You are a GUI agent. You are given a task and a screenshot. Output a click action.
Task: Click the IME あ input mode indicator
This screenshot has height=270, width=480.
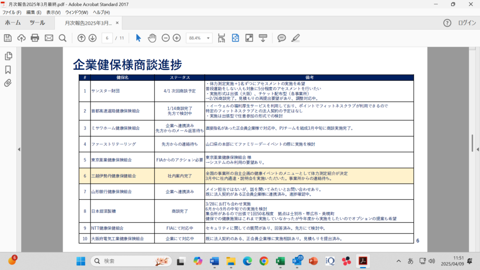click(x=411, y=261)
